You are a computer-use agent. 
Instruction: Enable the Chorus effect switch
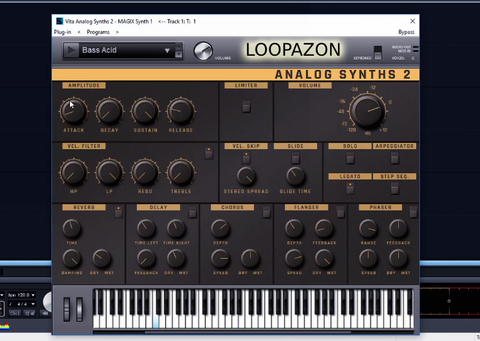point(266,212)
